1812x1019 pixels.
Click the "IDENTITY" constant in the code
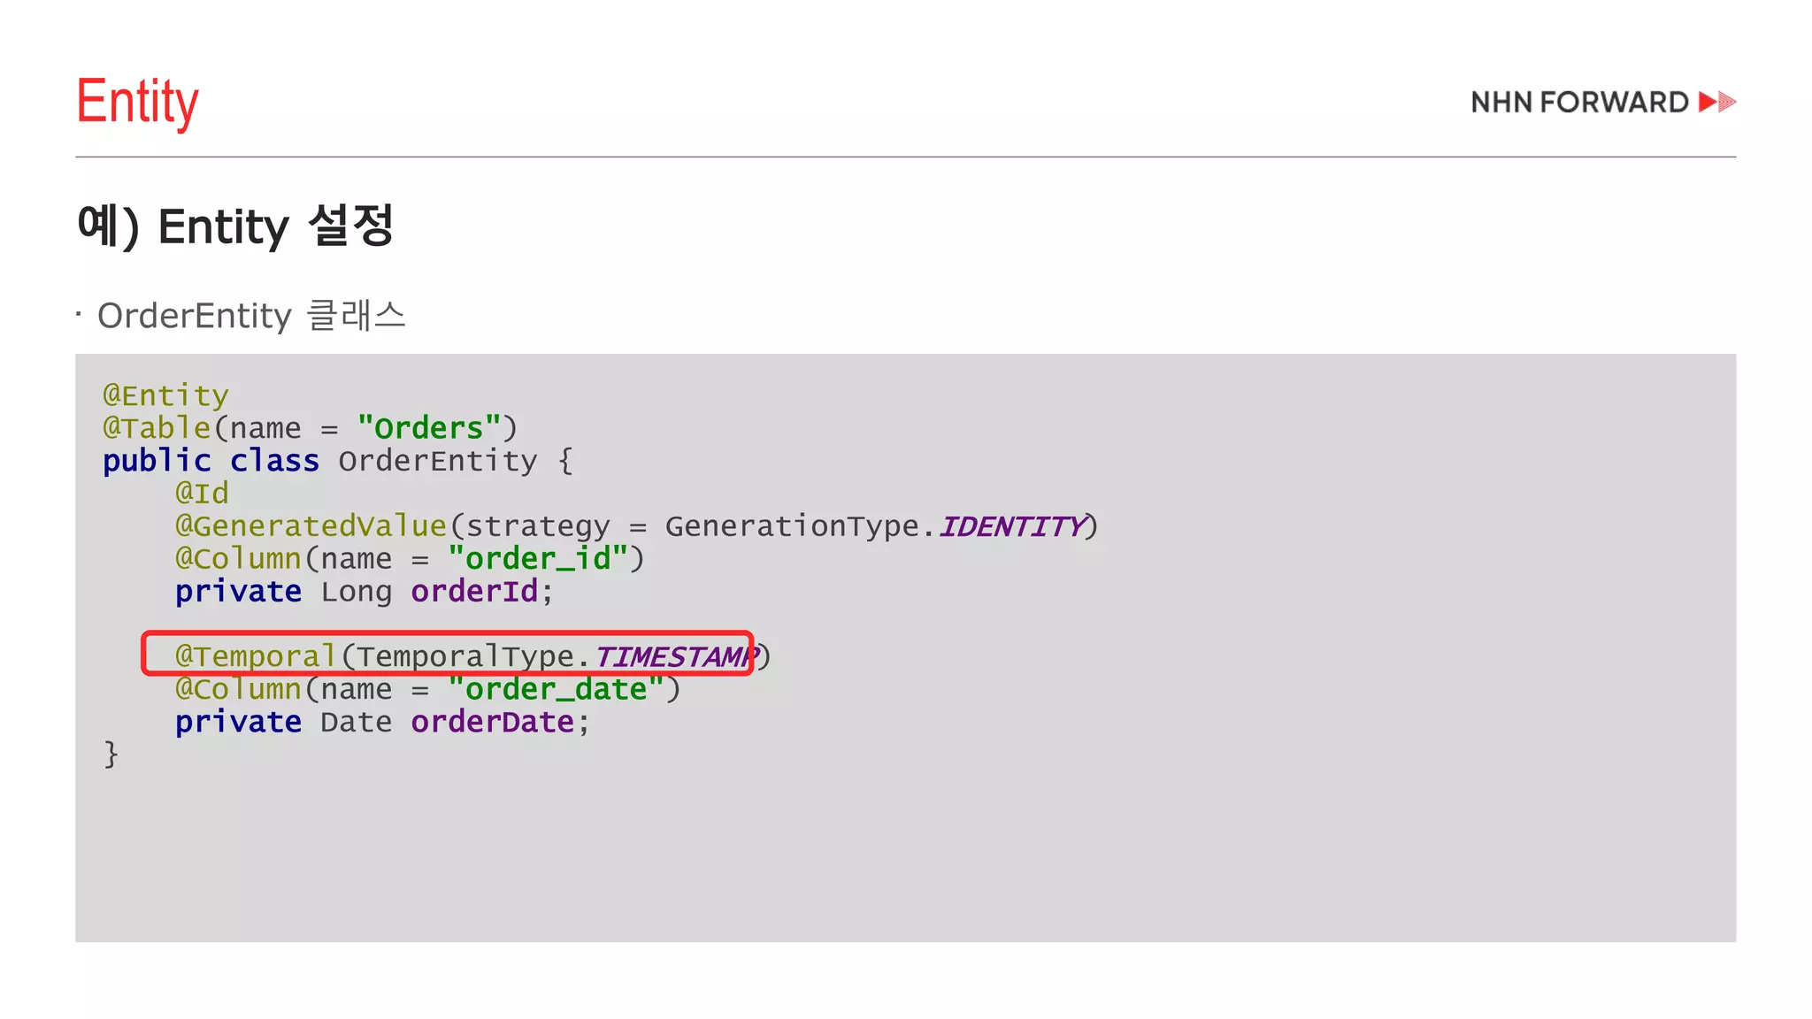pyautogui.click(x=1011, y=526)
